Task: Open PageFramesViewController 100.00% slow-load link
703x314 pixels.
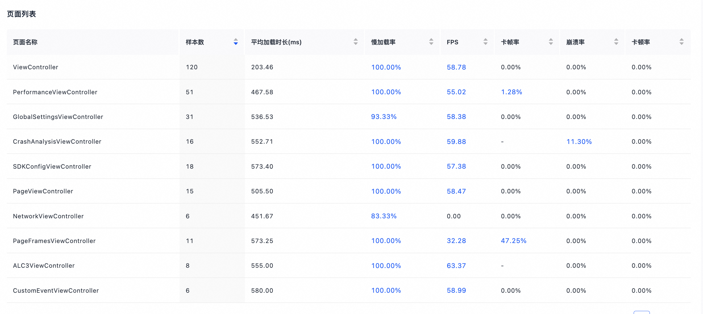Action: tap(386, 241)
